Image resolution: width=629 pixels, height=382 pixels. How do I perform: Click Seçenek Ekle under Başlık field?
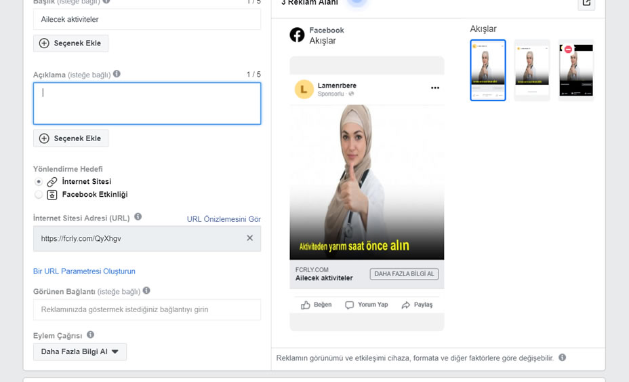pos(70,43)
